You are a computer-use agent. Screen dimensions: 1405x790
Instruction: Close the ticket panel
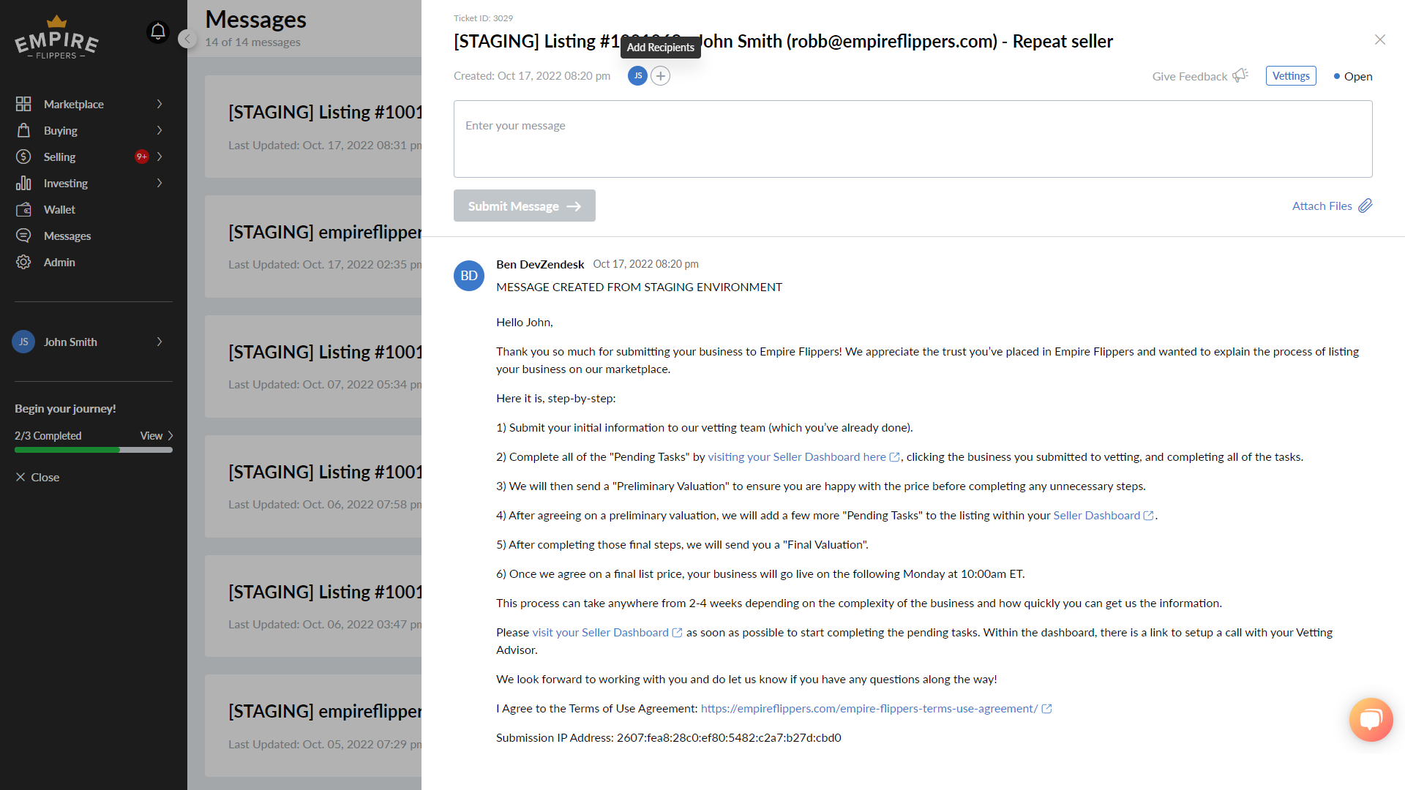1380,39
